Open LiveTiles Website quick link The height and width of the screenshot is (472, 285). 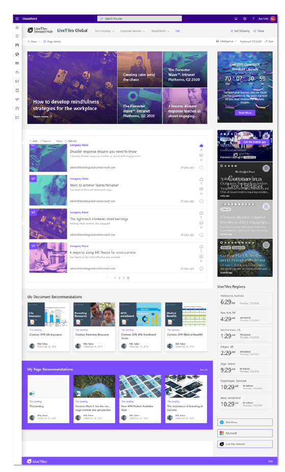coord(245,444)
